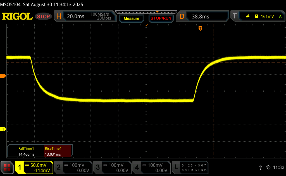286x176 pixels.
Task: Select the RiseTime1 measurement
Action: pos(53,148)
